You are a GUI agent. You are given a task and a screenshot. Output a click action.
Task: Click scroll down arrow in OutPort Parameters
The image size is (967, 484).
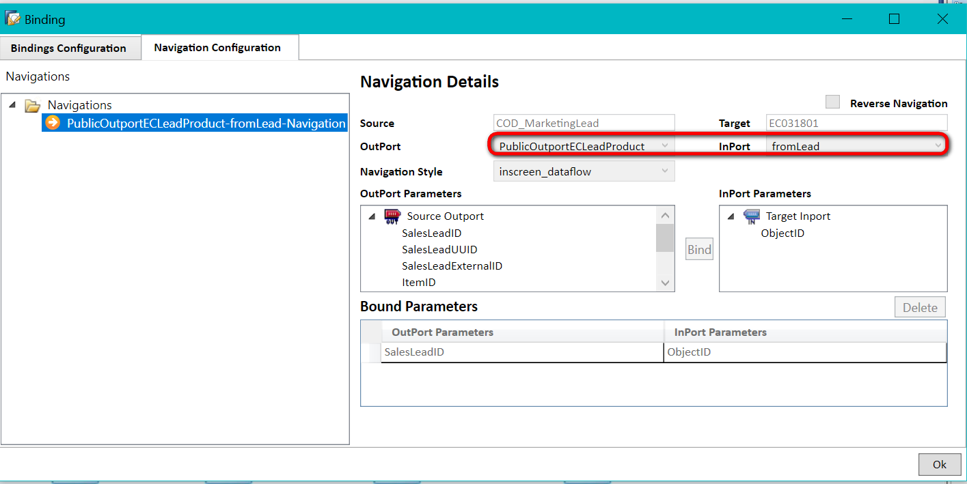coord(665,283)
